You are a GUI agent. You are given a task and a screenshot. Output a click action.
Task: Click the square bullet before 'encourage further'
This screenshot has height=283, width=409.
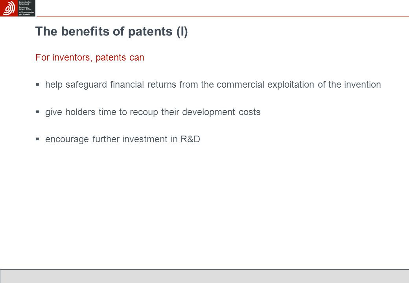[38, 139]
